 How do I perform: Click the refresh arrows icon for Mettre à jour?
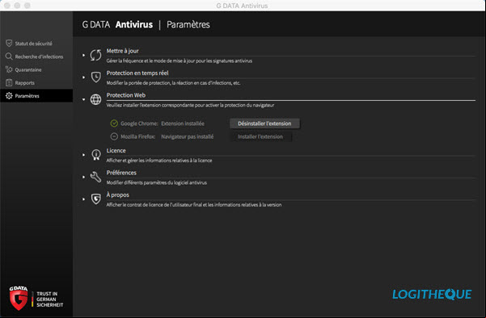click(x=95, y=55)
